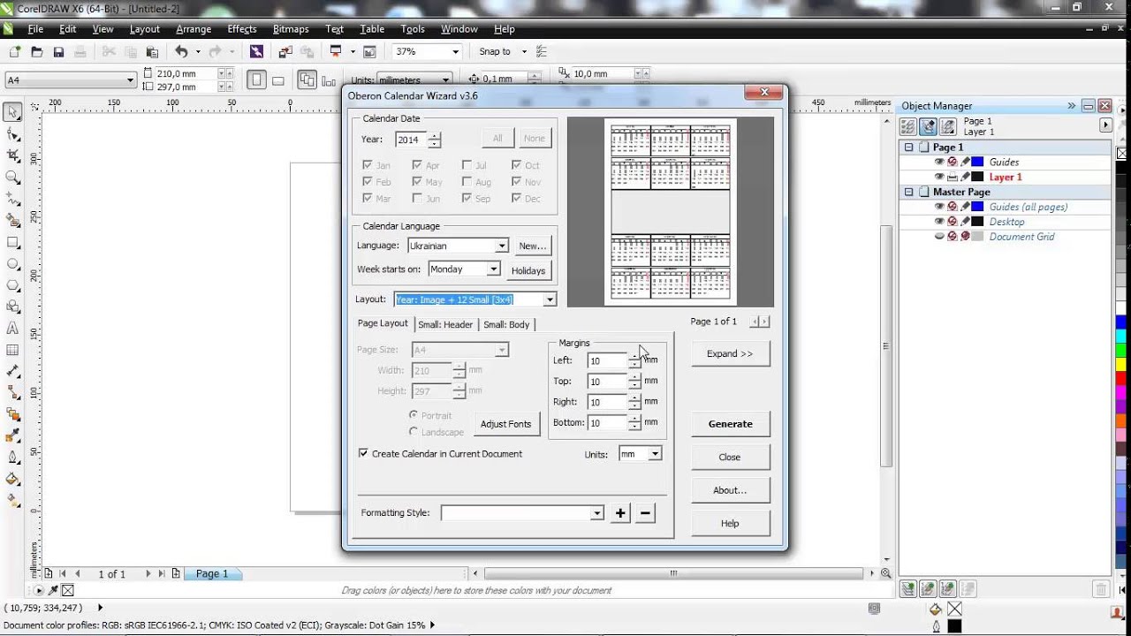Image resolution: width=1131 pixels, height=636 pixels.
Task: Click the blue color swatch of Guides layer
Action: click(x=977, y=163)
